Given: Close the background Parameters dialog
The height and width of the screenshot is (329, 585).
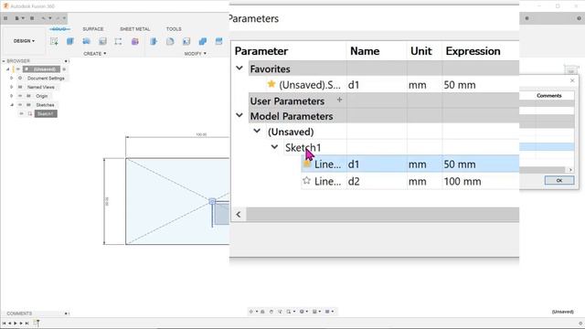Looking at the screenshot, I should tap(572, 80).
